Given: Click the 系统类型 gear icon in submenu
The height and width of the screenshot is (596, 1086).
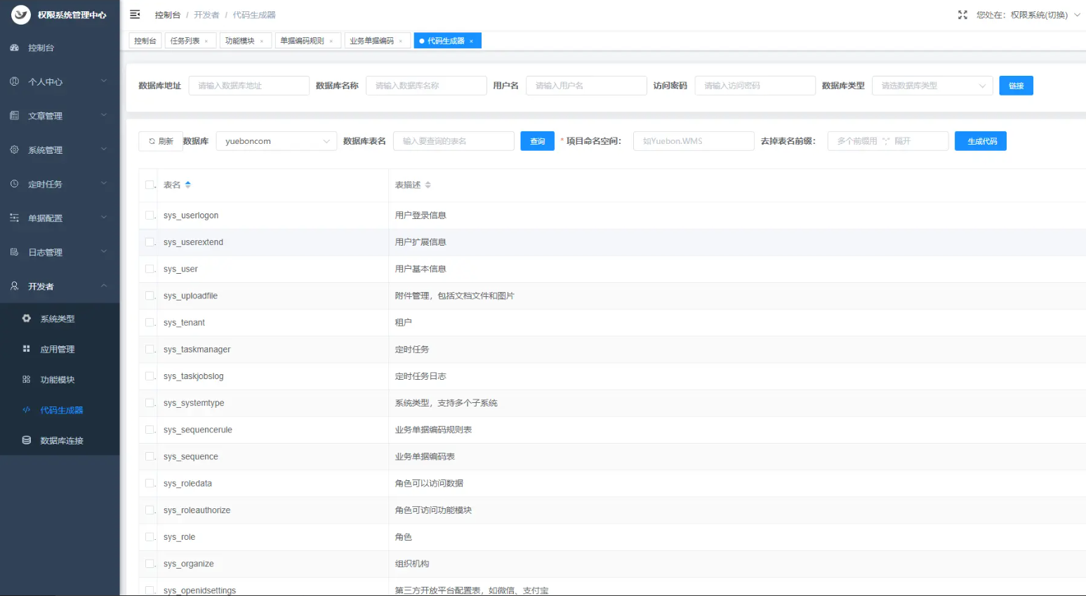Looking at the screenshot, I should pos(27,318).
